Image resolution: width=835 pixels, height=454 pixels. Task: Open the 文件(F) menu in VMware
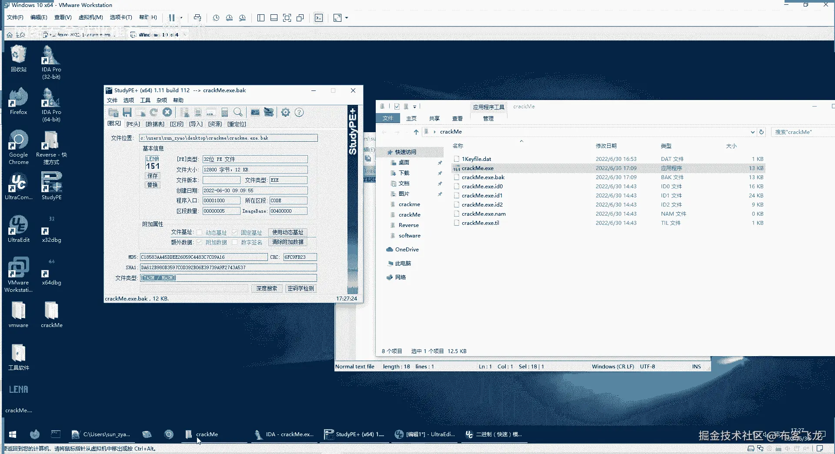click(x=15, y=17)
